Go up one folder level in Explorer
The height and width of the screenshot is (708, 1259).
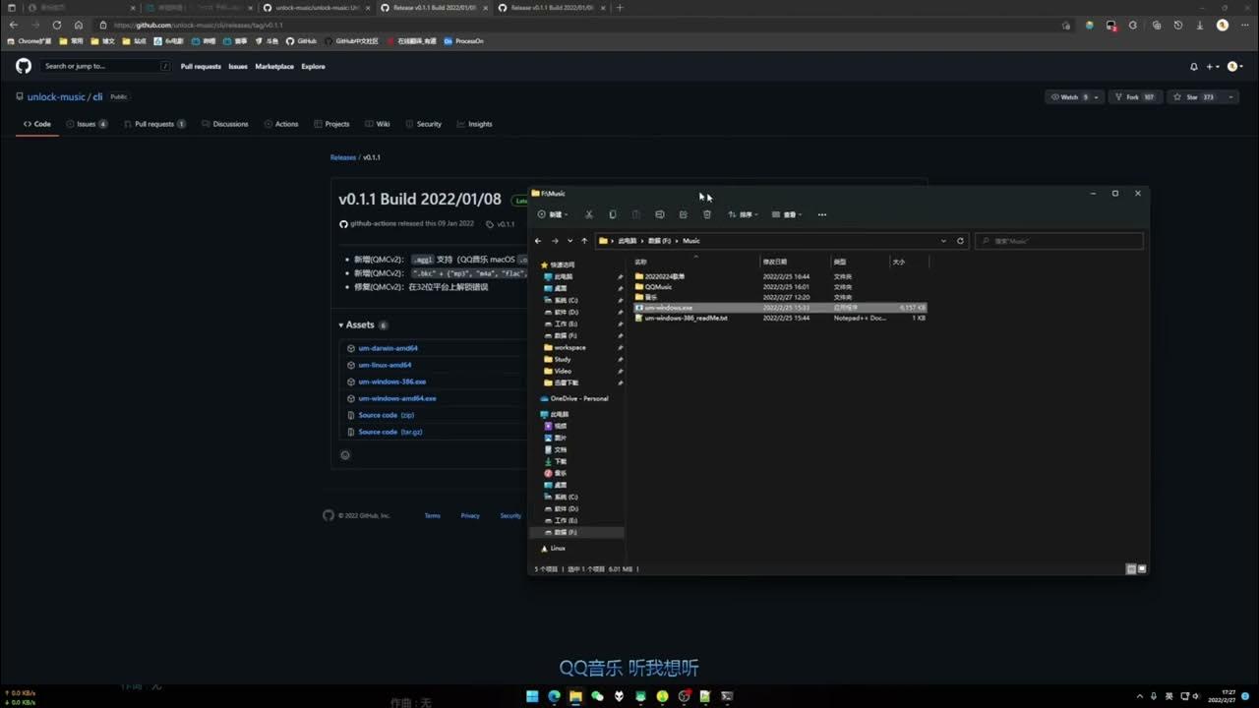584,241
